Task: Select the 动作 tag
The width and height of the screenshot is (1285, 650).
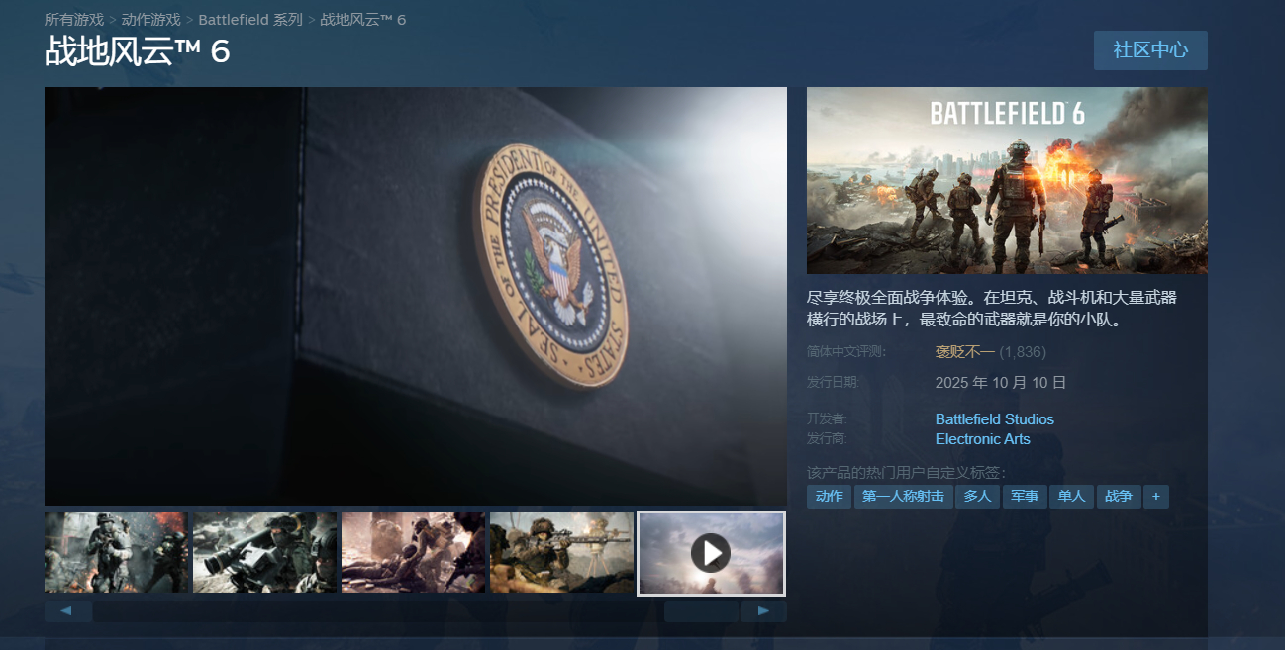Action: point(829,497)
